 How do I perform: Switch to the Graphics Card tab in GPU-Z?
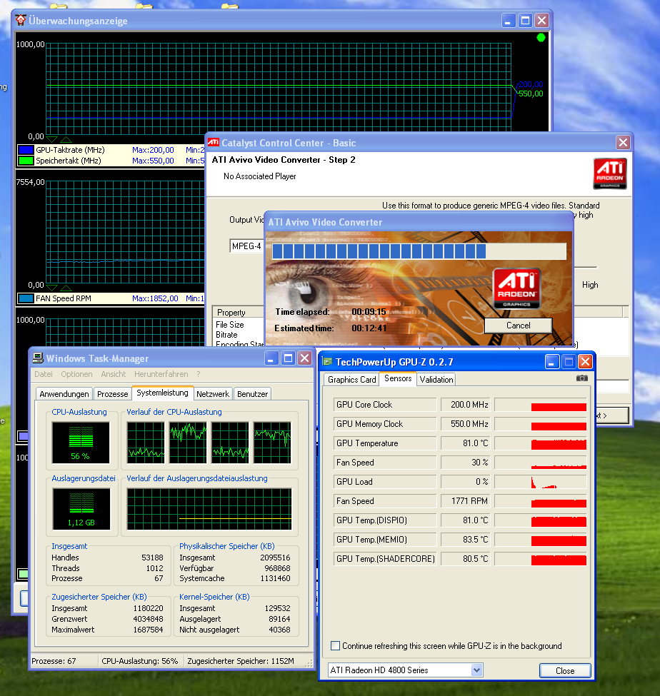[351, 380]
